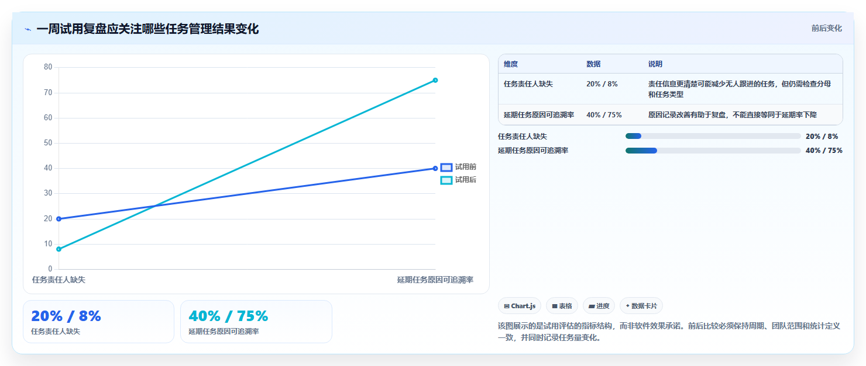This screenshot has height=366, width=866.
Task: Click 任务责任人缺失 label beside progress bar
Action: coord(523,136)
